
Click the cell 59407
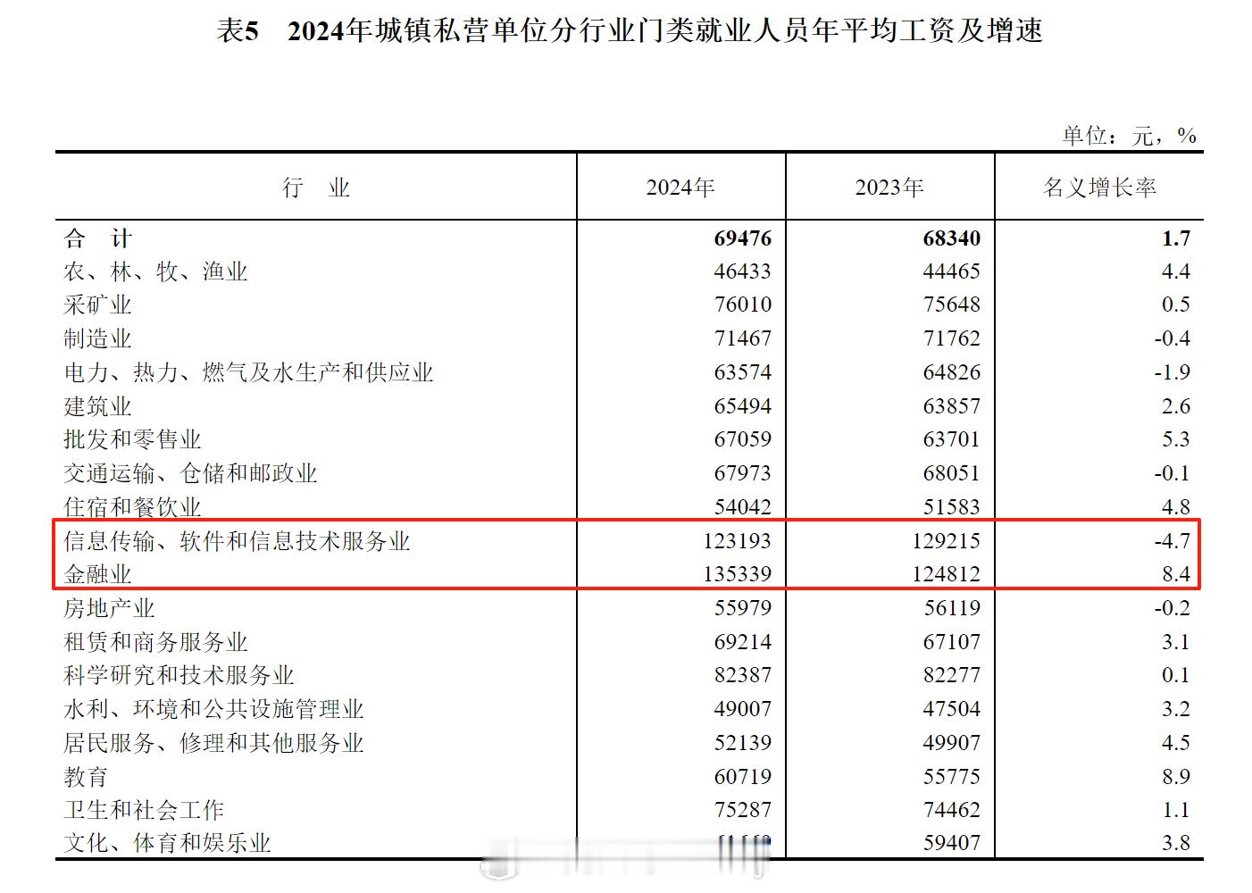952,843
